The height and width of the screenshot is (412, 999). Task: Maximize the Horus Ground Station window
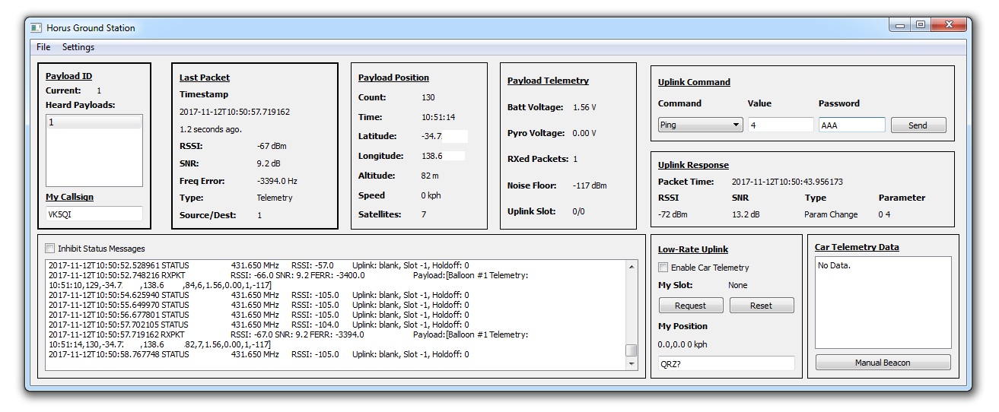921,25
